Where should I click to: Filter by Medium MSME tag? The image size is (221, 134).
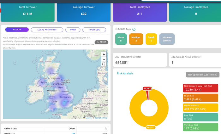click(136, 39)
